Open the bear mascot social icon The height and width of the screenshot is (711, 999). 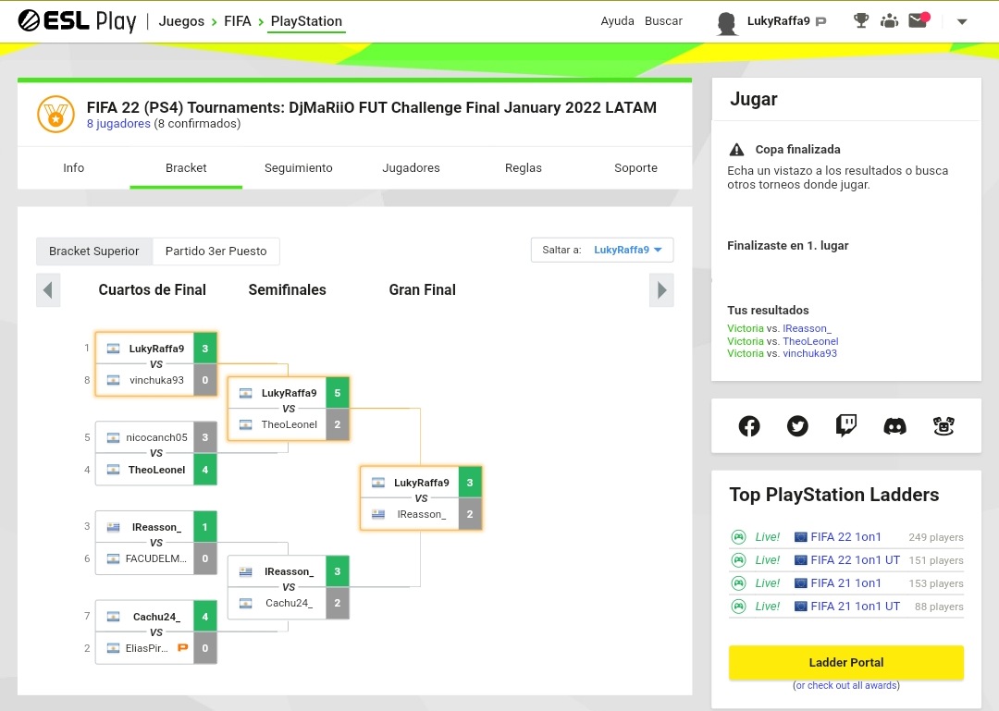click(943, 425)
